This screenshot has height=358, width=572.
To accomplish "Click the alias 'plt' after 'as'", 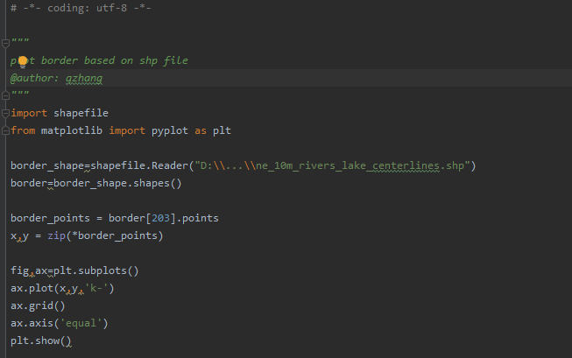I will pos(222,130).
